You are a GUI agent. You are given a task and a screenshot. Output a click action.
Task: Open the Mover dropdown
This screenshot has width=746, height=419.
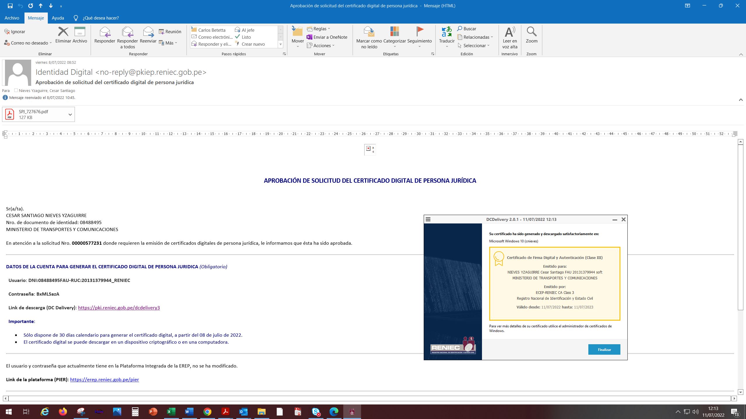click(x=298, y=47)
